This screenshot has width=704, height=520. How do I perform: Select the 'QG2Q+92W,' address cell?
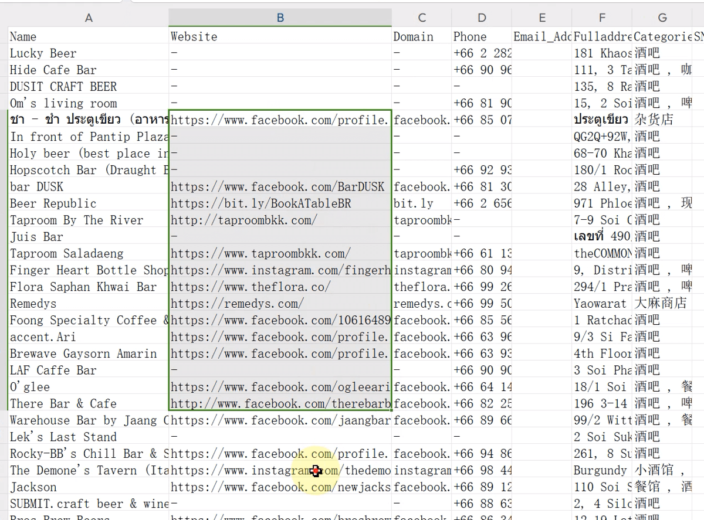603,137
